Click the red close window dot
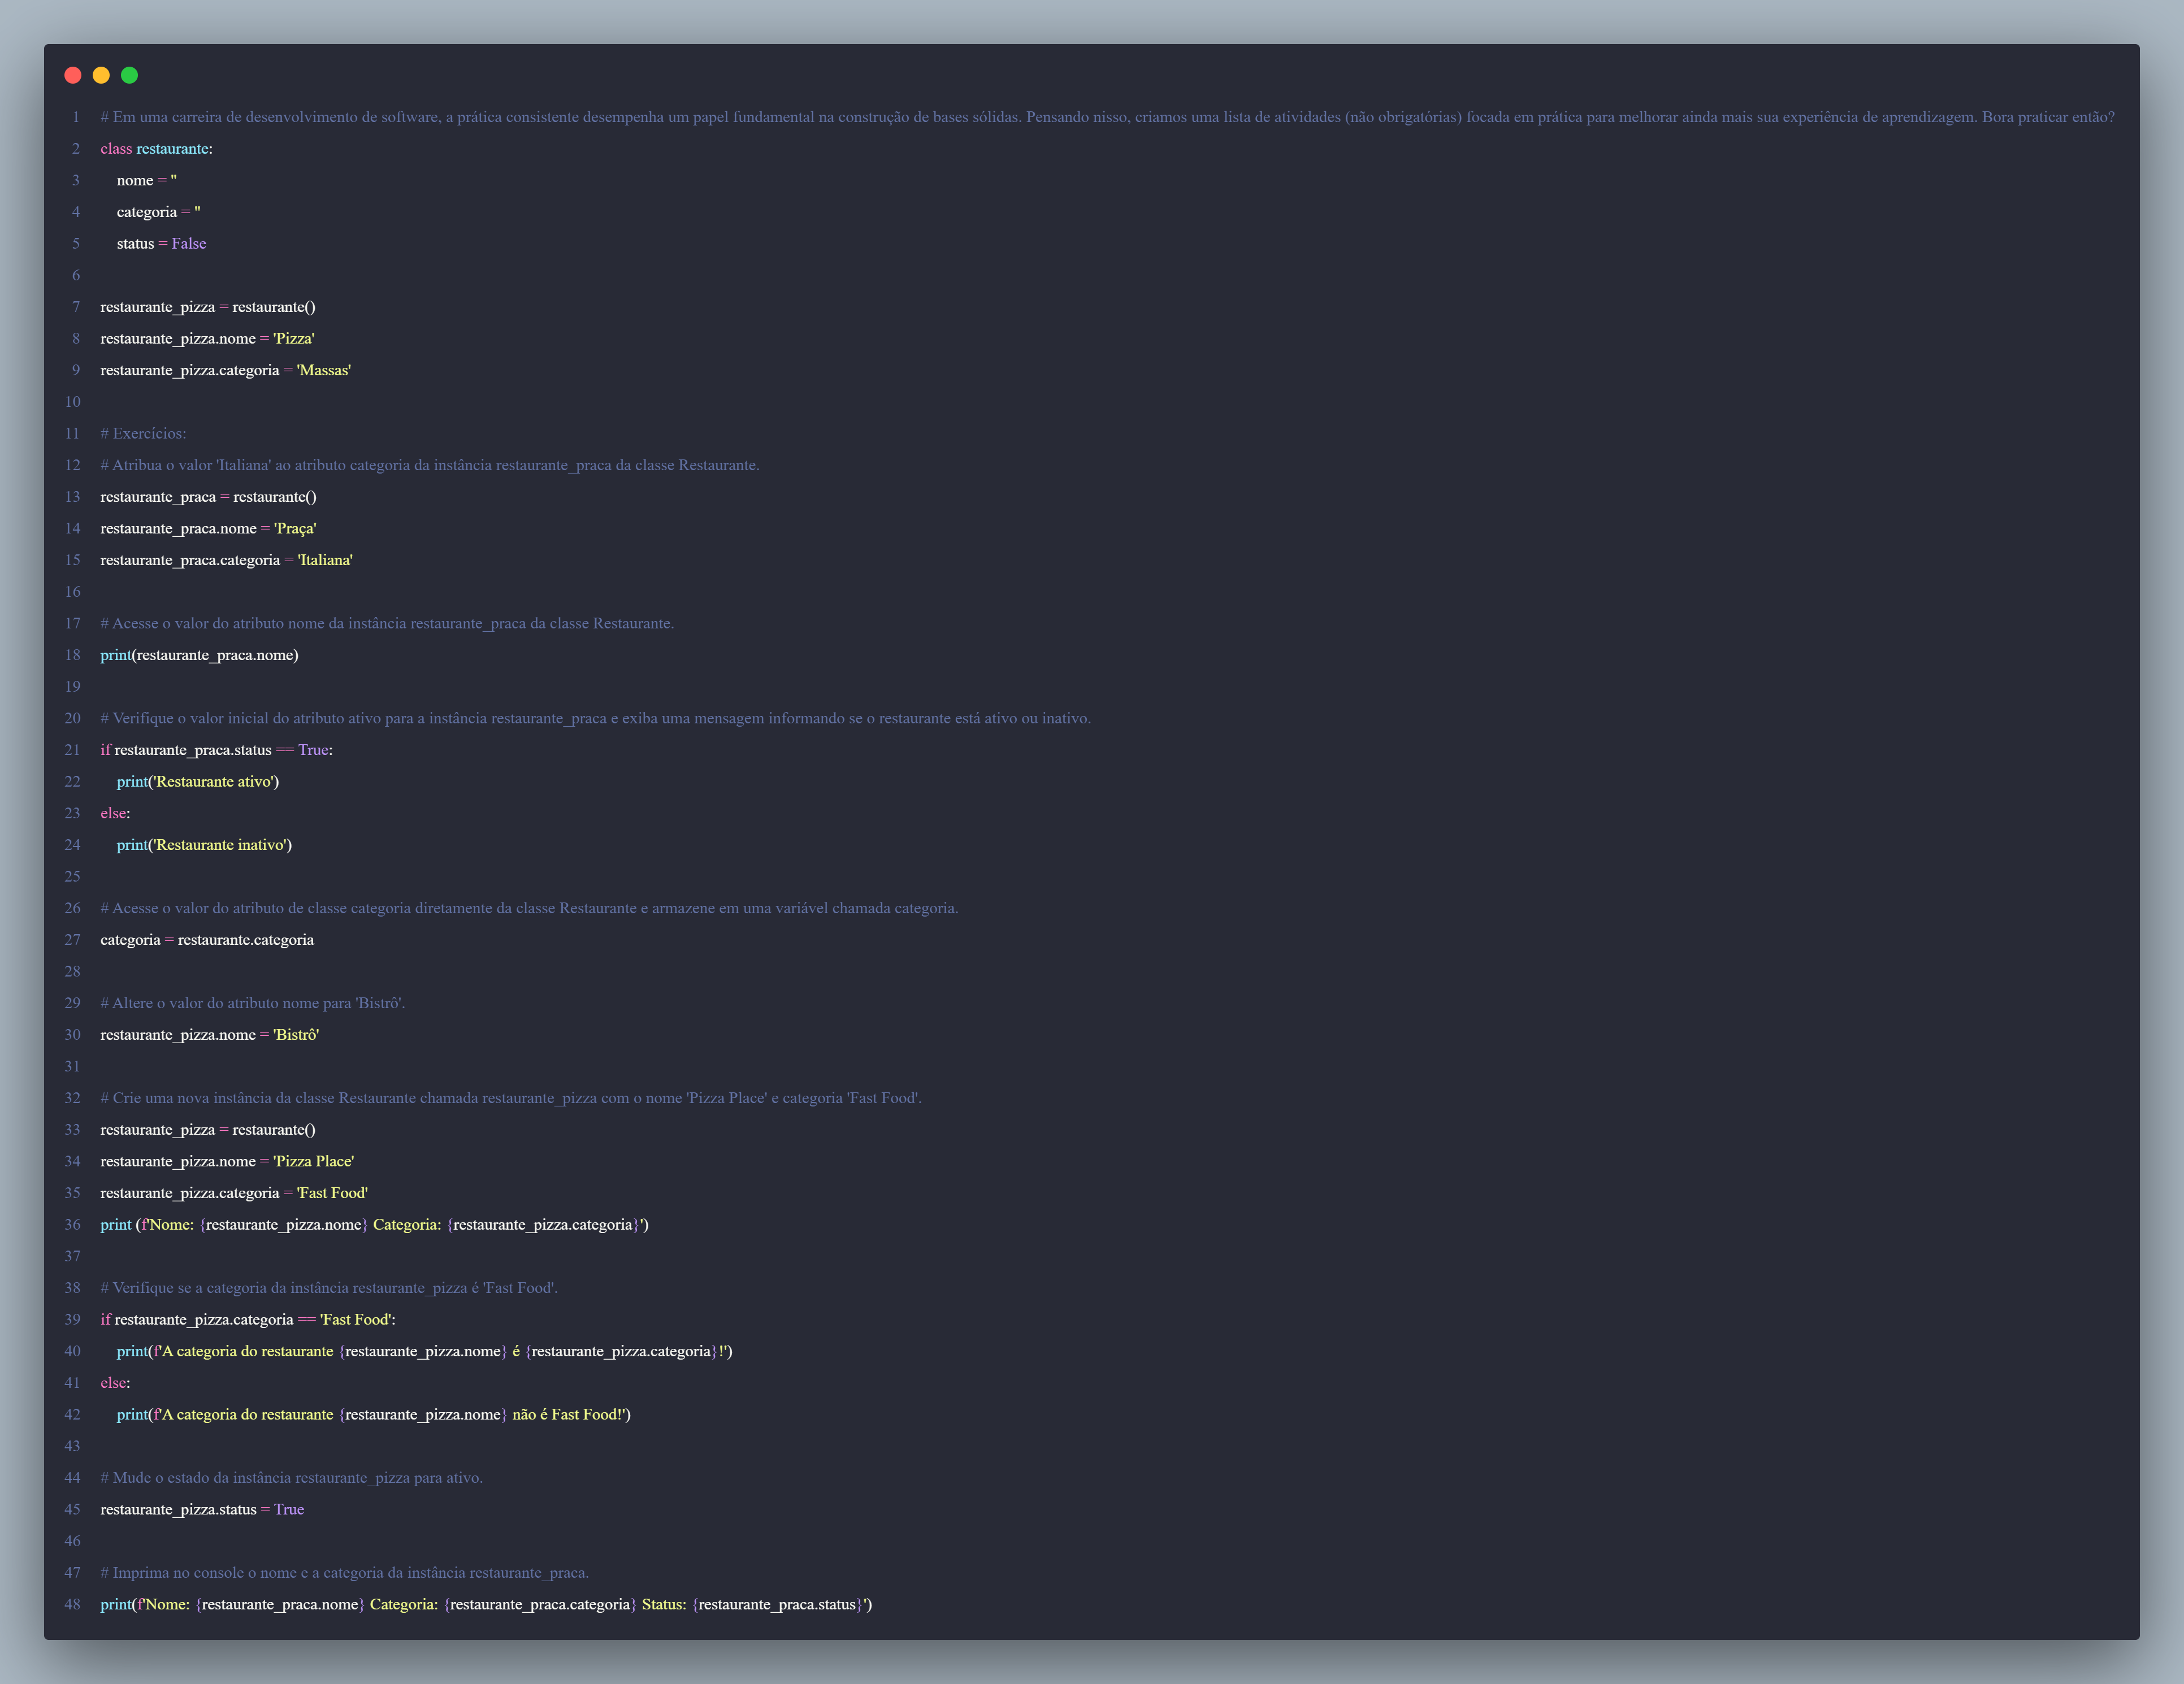2184x1684 pixels. (73, 75)
